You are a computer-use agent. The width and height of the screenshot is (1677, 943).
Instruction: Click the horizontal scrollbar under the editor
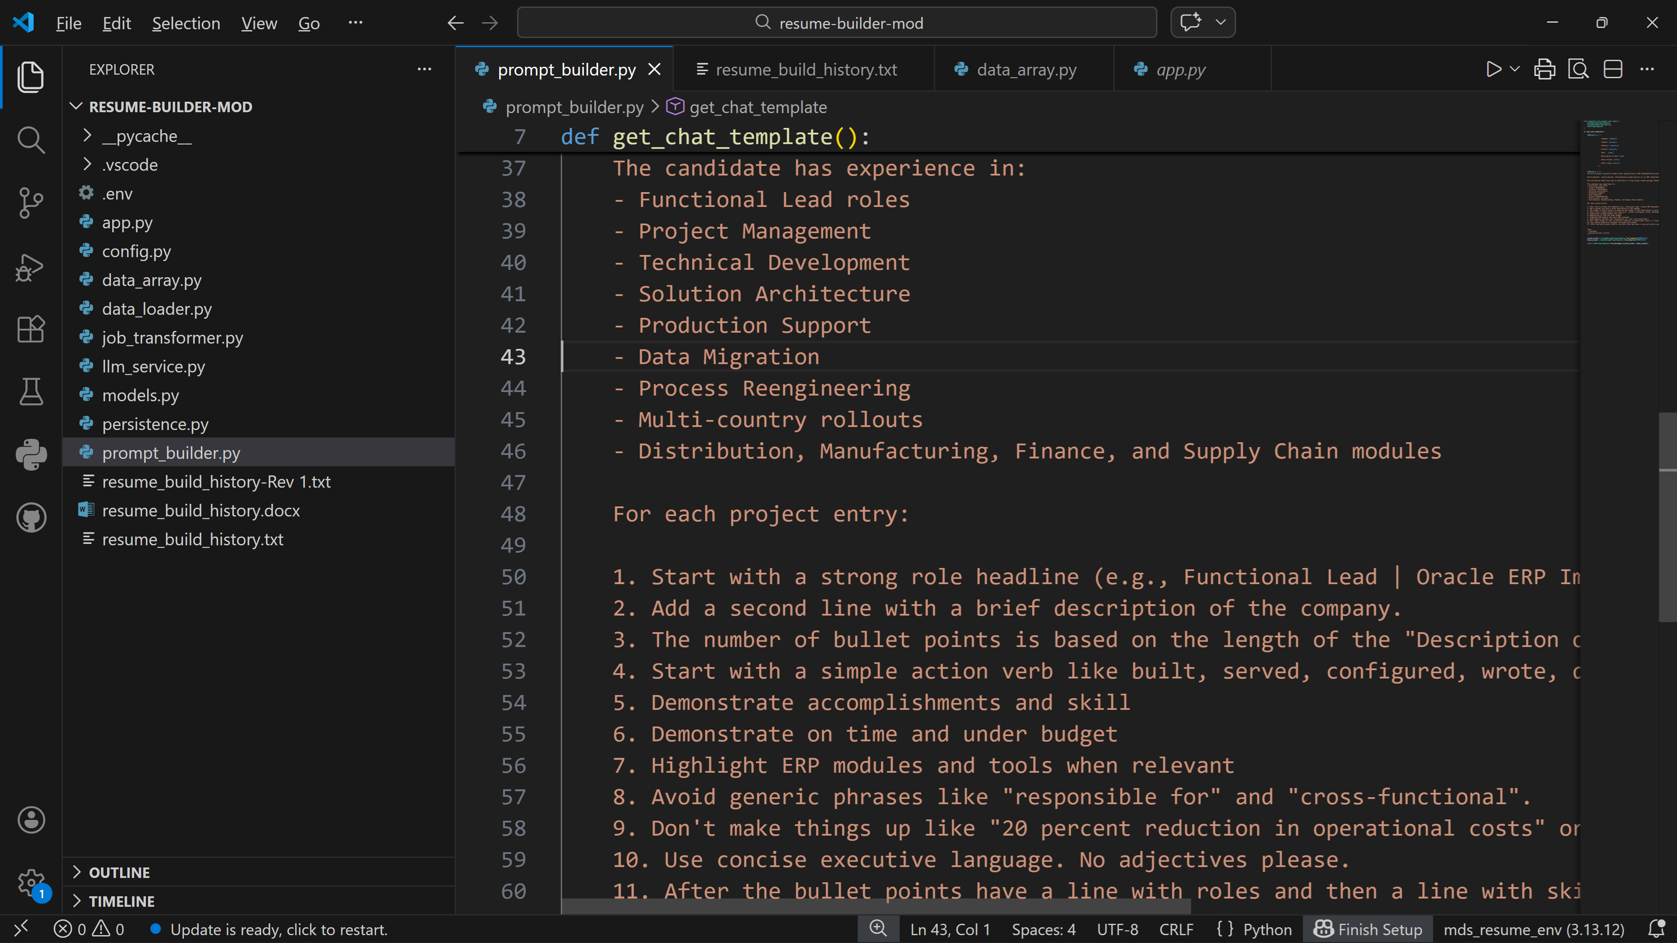click(x=876, y=907)
